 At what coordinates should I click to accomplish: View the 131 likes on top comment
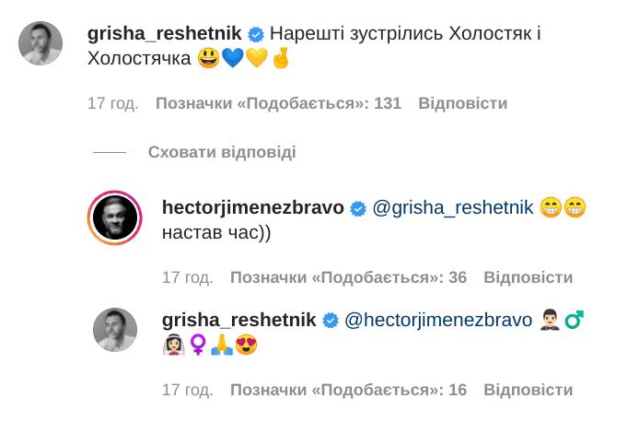tap(278, 103)
